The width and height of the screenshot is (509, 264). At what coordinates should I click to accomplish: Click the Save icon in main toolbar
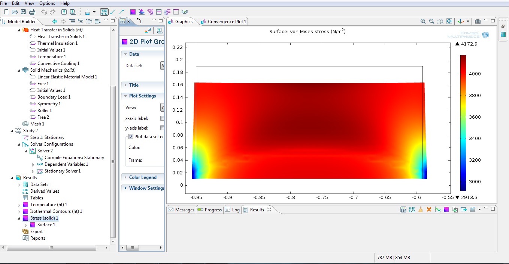[x=23, y=12]
